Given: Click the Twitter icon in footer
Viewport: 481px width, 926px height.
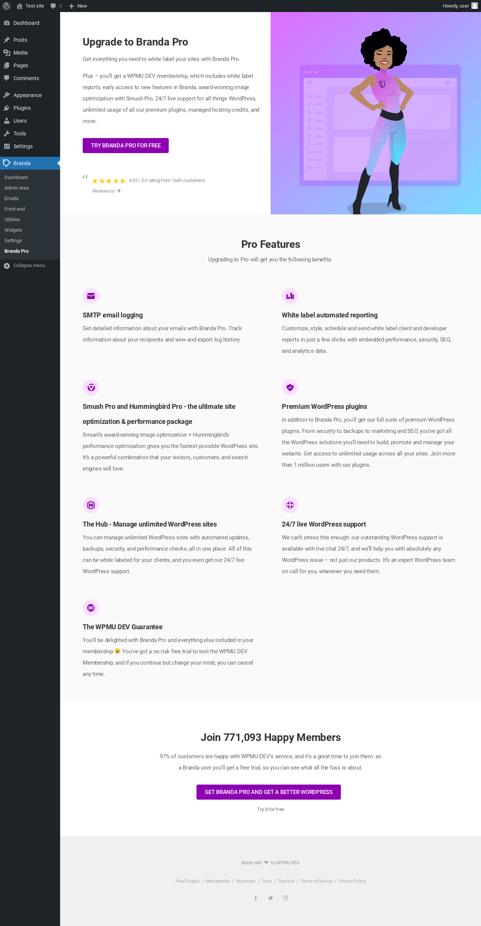Looking at the screenshot, I should click(271, 898).
